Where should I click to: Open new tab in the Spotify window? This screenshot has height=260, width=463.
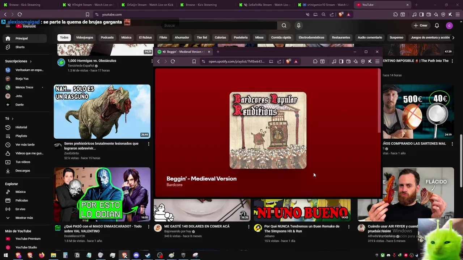[x=218, y=52]
